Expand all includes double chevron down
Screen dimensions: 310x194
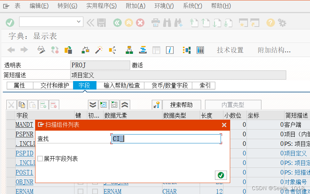93,105
